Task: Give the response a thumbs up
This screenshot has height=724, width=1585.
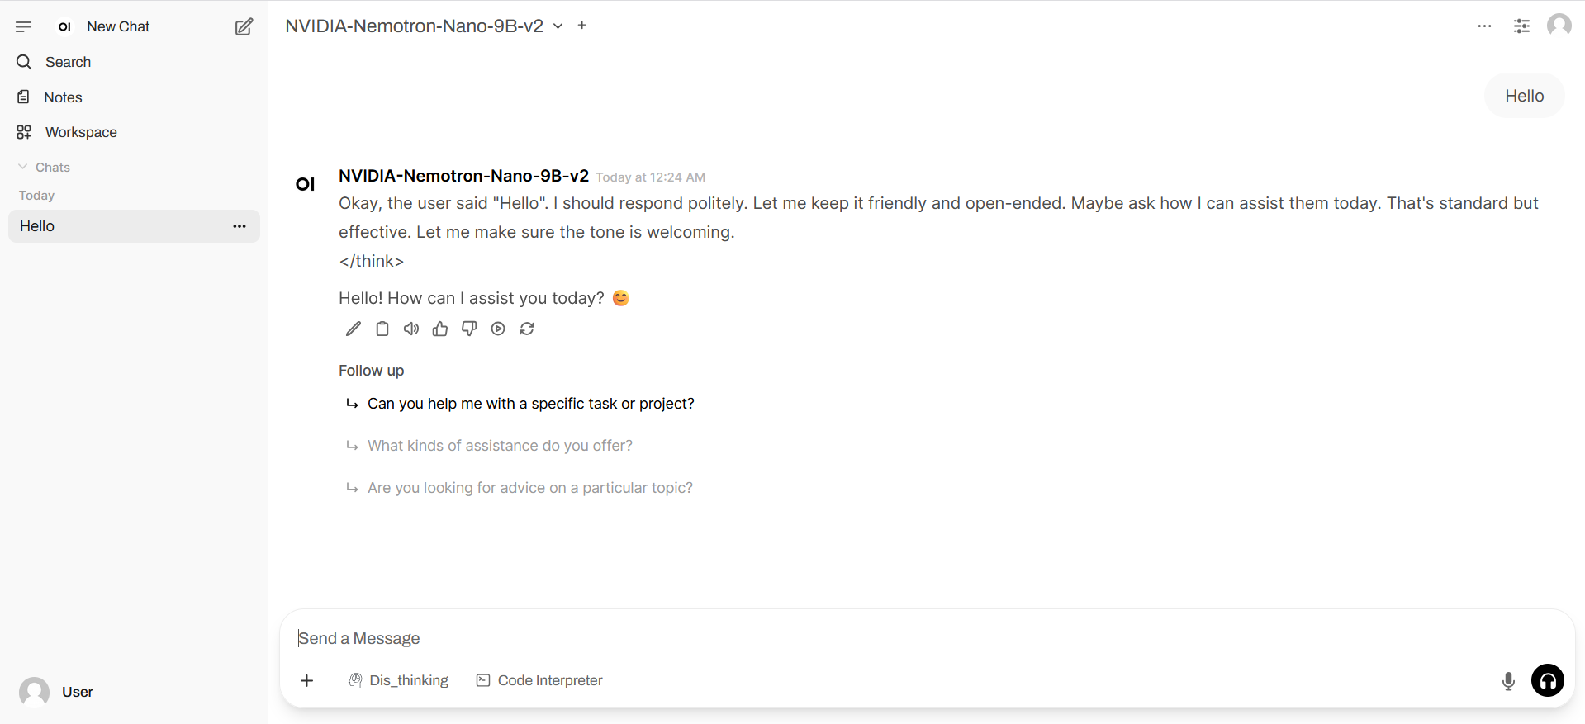Action: 440,329
